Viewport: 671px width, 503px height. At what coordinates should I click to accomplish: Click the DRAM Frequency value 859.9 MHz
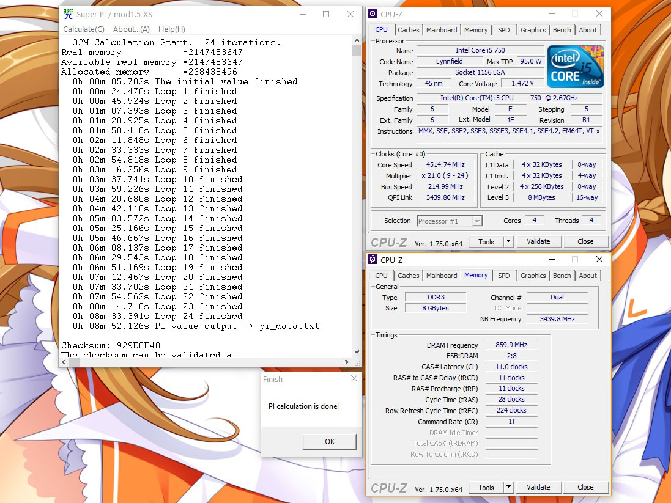point(511,345)
